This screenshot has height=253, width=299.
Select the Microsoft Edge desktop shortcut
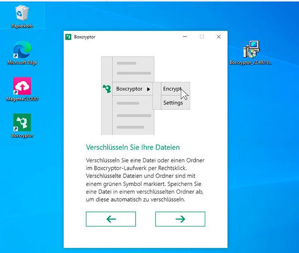click(22, 49)
